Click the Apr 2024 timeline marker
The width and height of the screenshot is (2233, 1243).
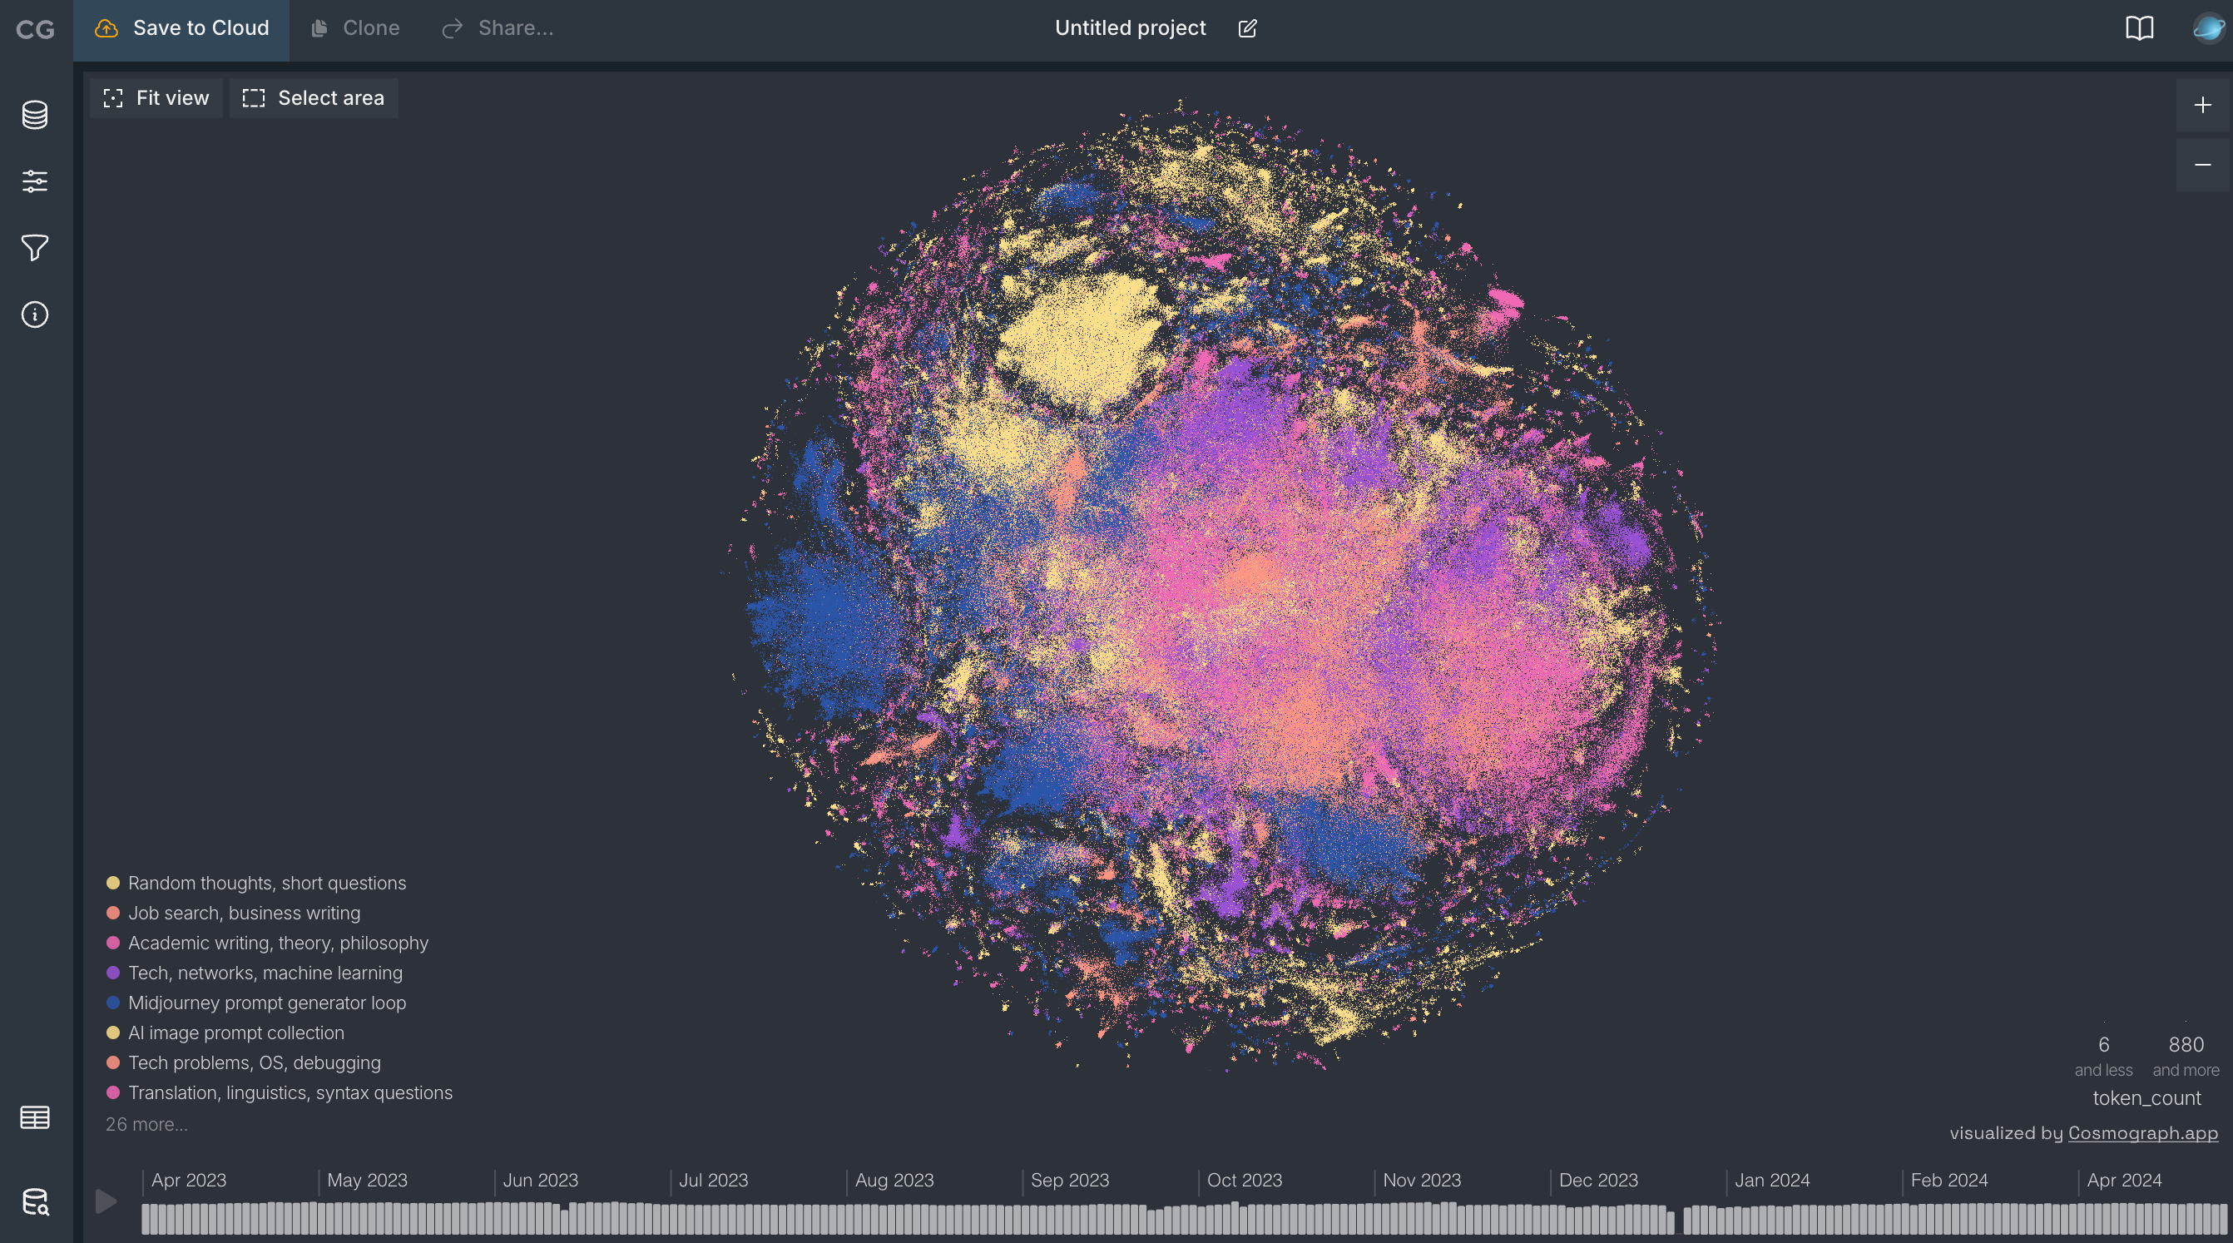click(2124, 1181)
